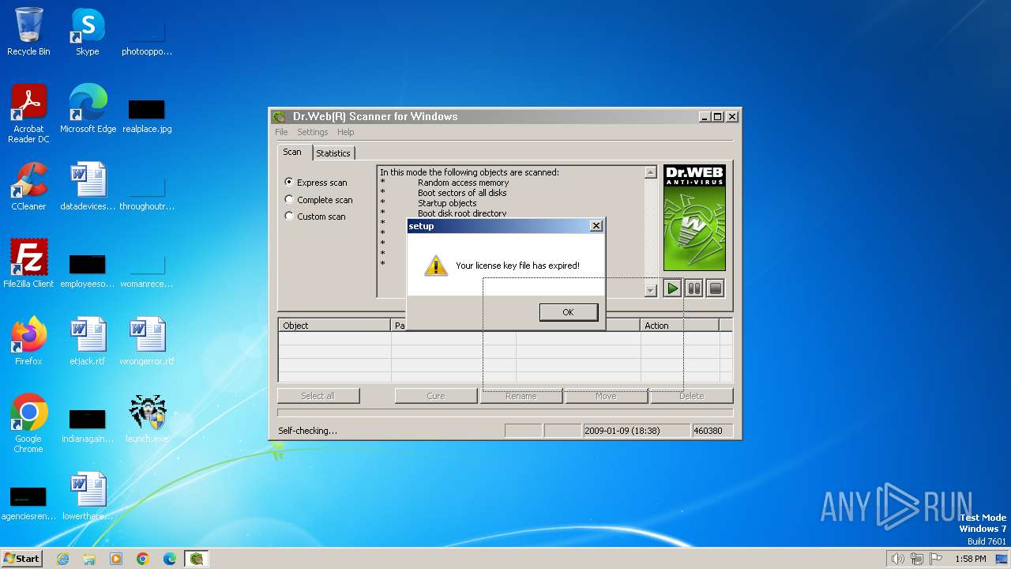The height and width of the screenshot is (569, 1011).
Task: Click the scan progress bar
Action: (505, 413)
